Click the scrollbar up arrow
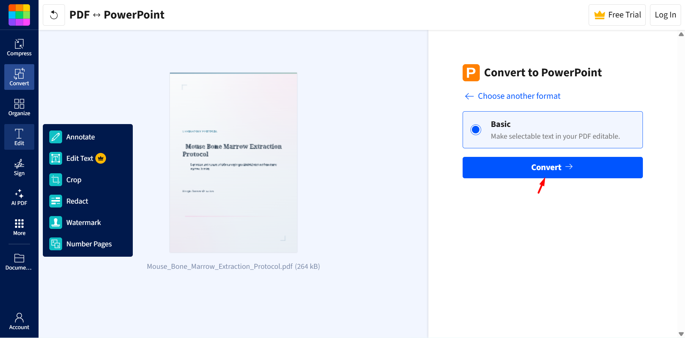 (681, 34)
